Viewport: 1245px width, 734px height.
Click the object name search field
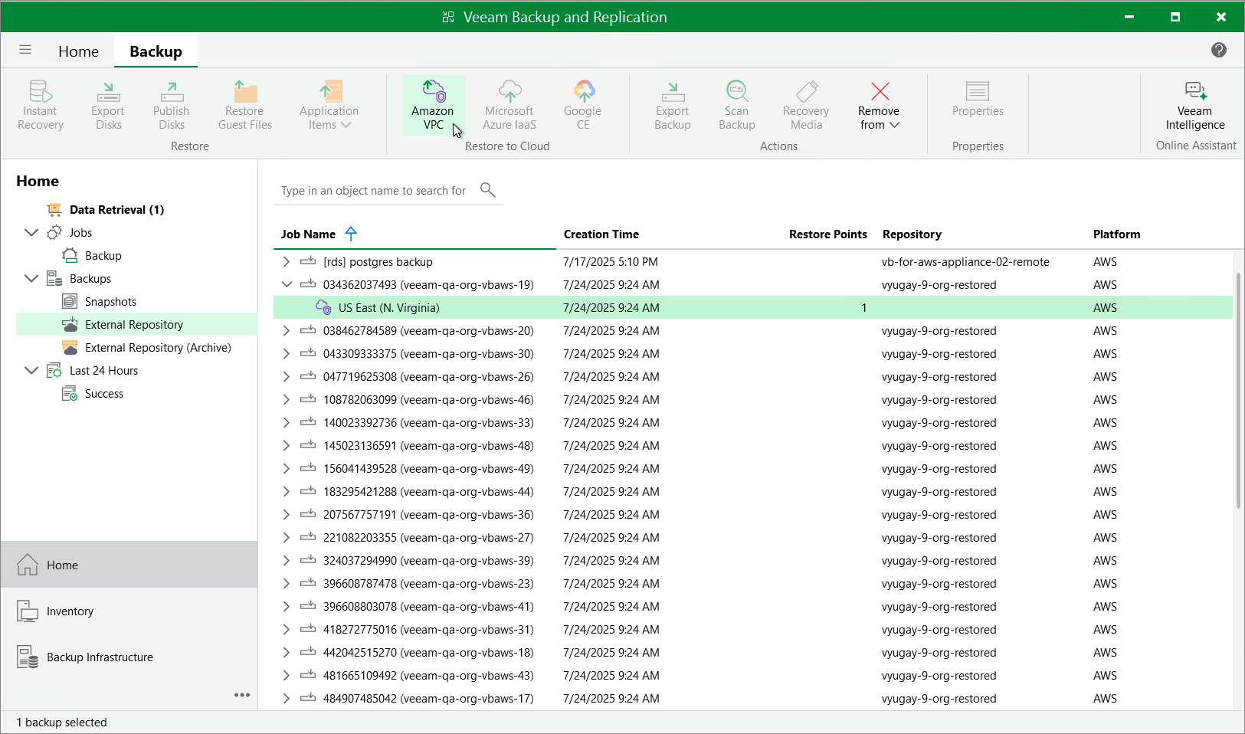(x=374, y=191)
